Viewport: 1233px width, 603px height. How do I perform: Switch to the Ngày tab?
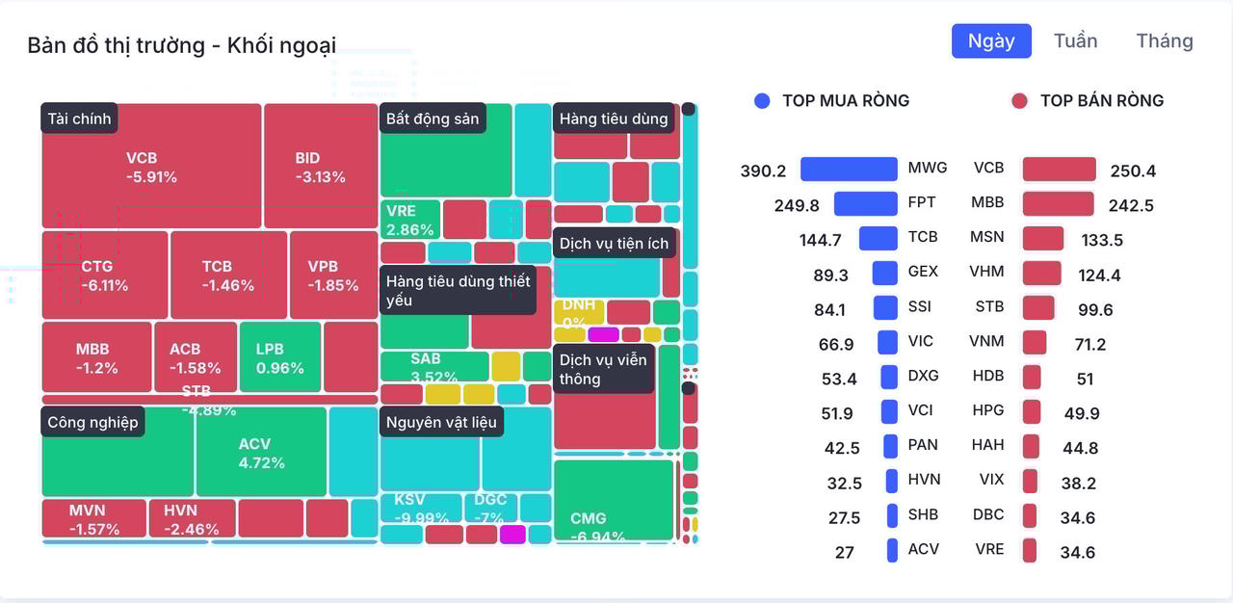click(991, 41)
